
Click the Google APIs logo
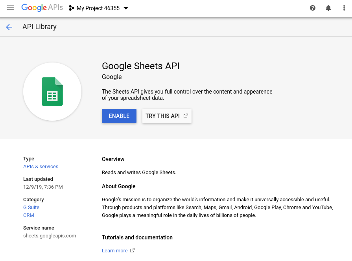42,8
